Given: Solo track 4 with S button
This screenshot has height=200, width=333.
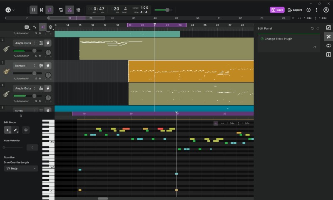Looking at the screenshot, I should point(36,101).
